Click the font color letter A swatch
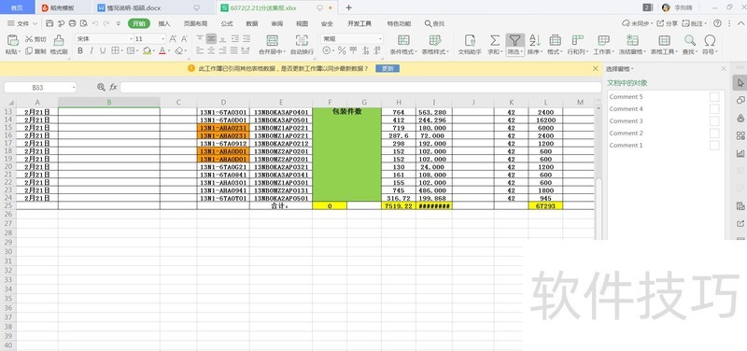Viewport: 747px width, 351px height. point(162,50)
